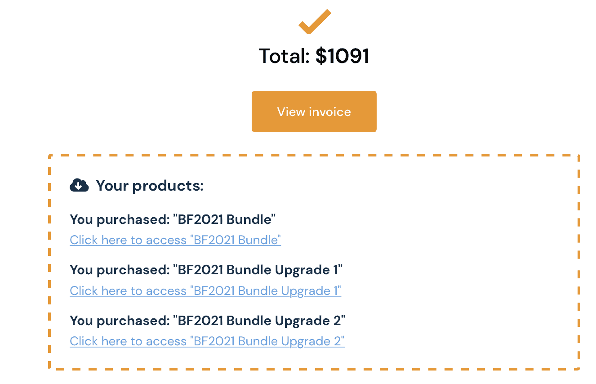Click "You purchased:" in the Upgrade 1 line
The image size is (596, 384).
point(119,270)
